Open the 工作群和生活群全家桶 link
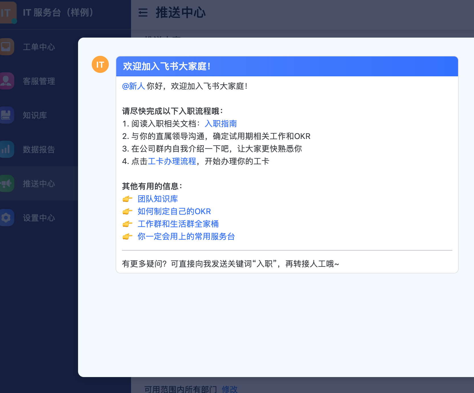The image size is (474, 393). (178, 224)
